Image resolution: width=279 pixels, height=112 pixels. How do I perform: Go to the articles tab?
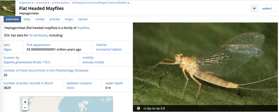55,19
